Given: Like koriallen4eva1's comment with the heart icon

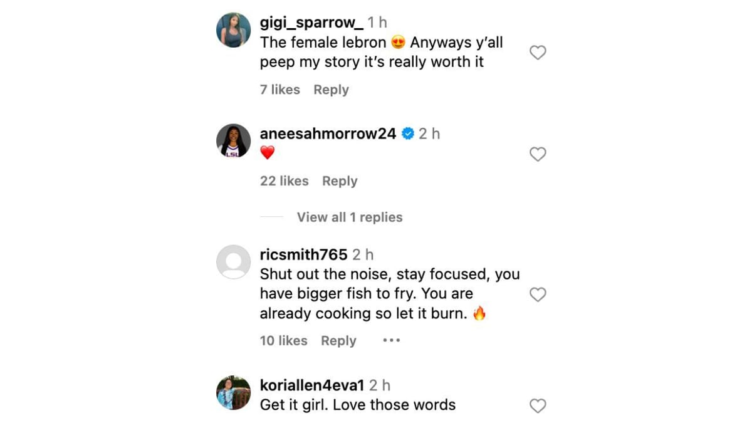Looking at the screenshot, I should click(538, 406).
